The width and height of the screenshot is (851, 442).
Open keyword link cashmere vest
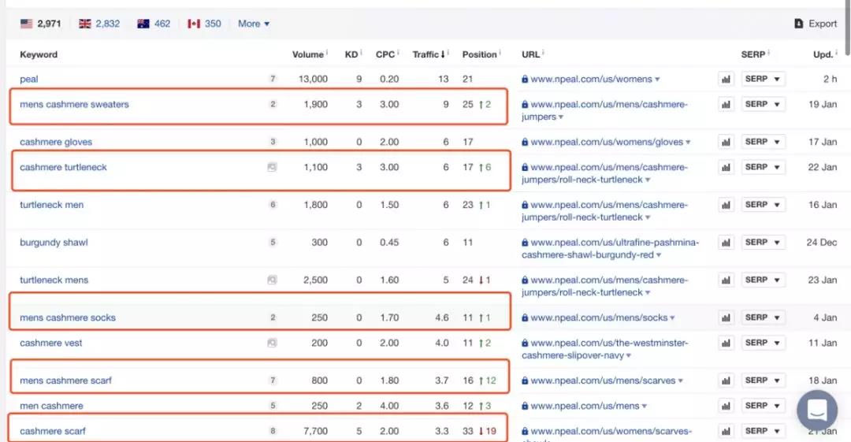[x=51, y=343]
